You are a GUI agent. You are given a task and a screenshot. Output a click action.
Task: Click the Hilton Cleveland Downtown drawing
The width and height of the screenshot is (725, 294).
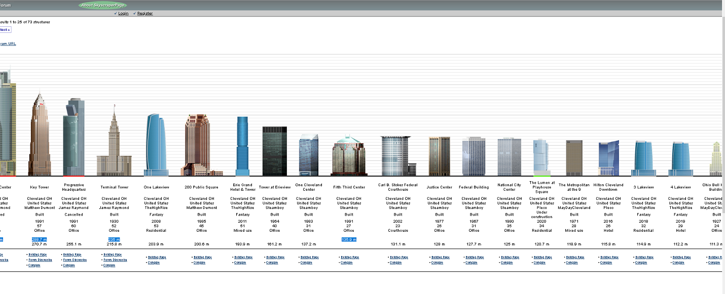point(608,158)
